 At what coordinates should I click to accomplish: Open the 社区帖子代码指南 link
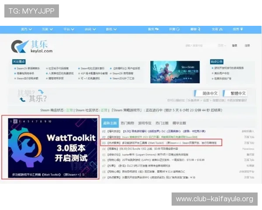[x=59, y=68]
